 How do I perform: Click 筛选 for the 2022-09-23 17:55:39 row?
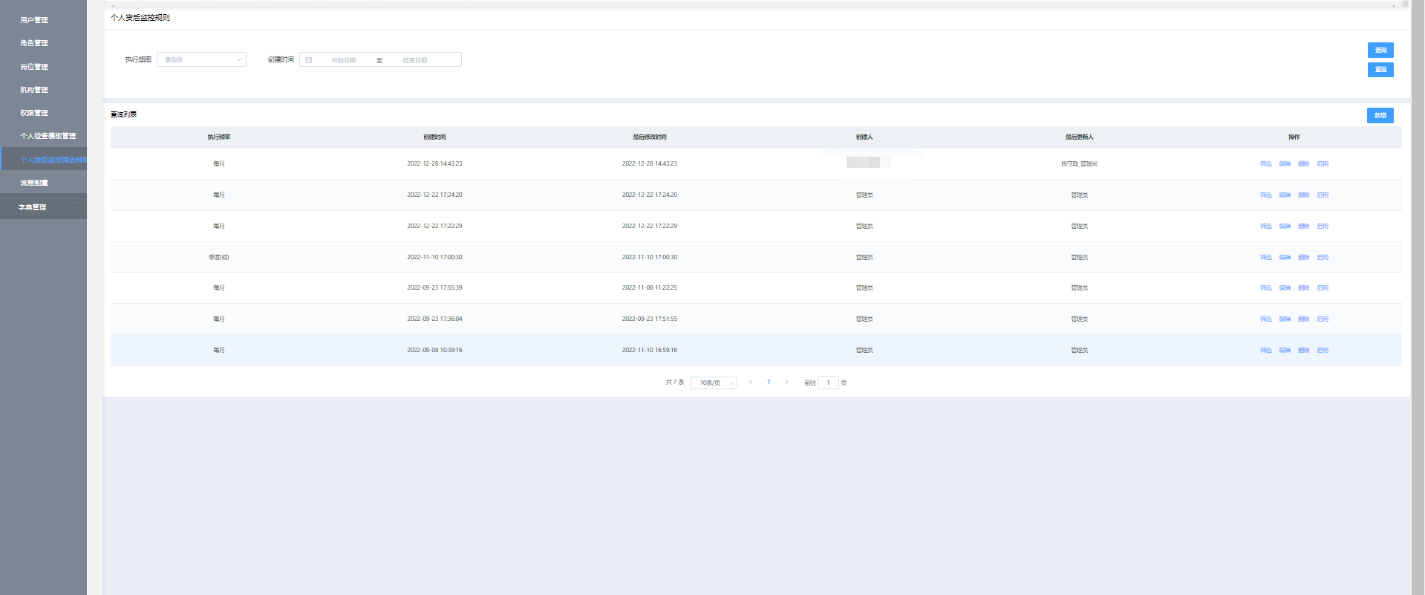1266,288
